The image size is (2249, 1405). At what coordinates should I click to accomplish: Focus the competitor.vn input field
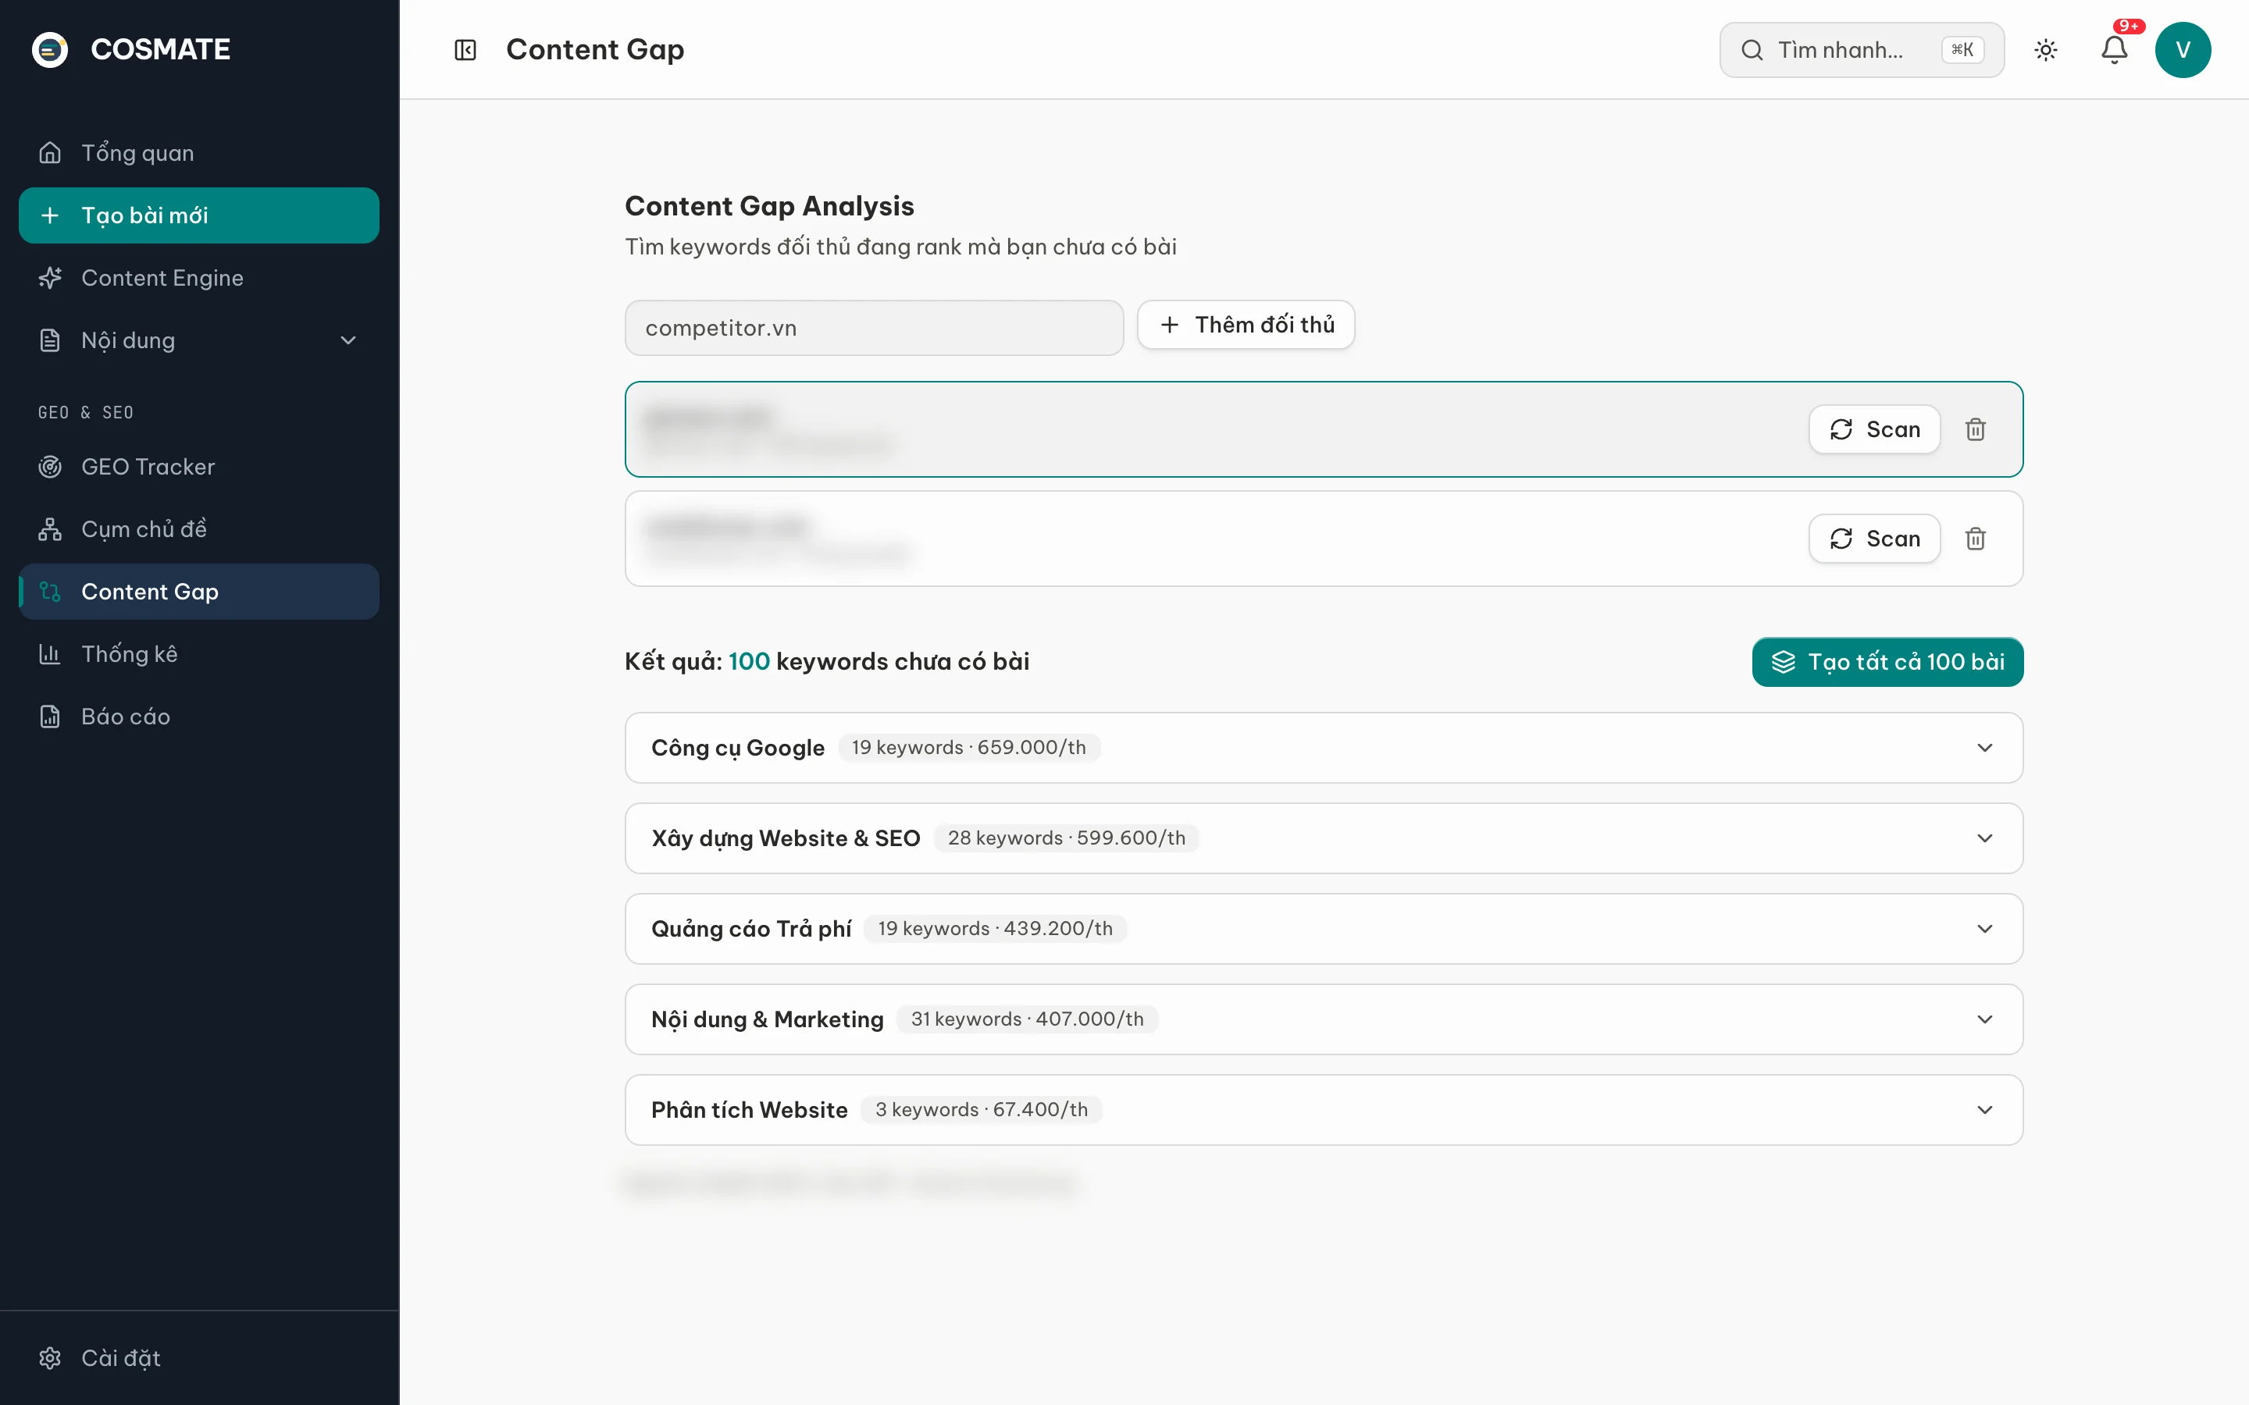tap(874, 328)
